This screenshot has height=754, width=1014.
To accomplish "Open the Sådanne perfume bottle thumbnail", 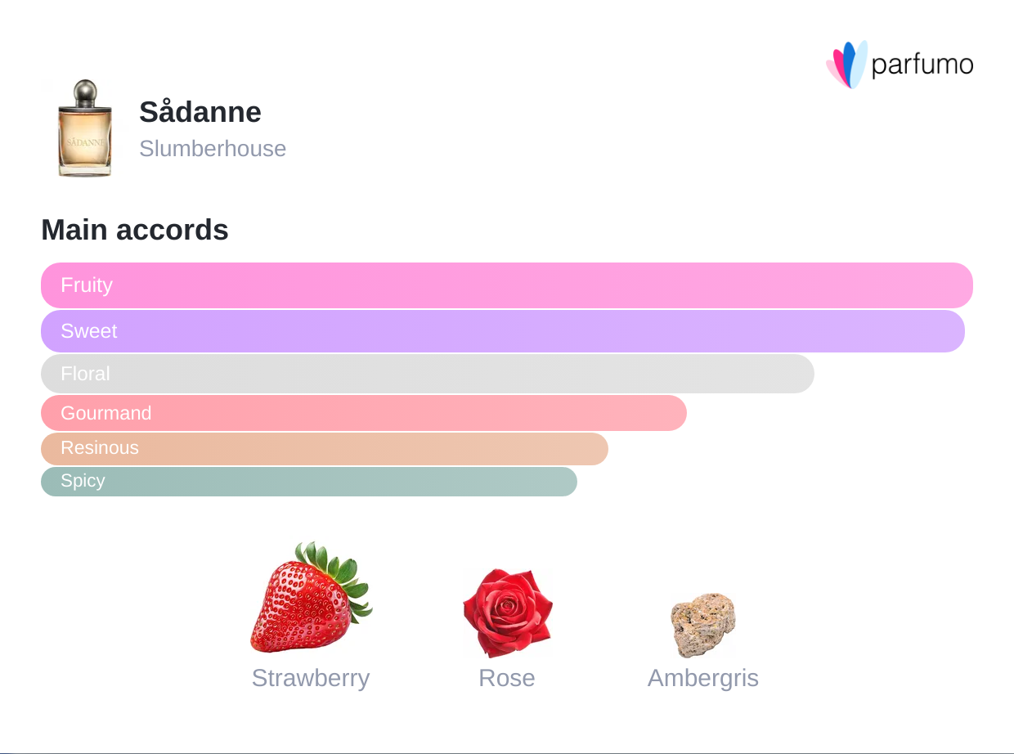I will [x=84, y=128].
